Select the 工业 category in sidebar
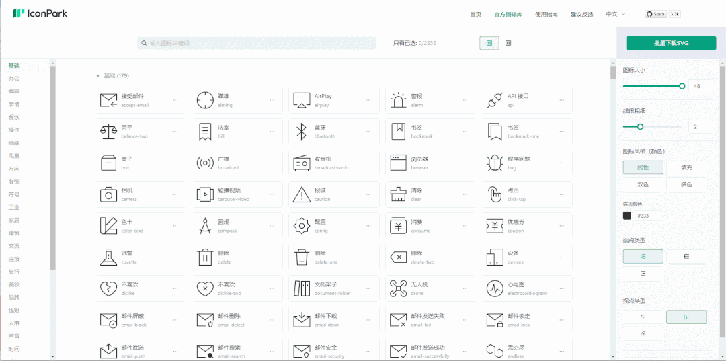Image resolution: width=726 pixels, height=361 pixels. click(x=14, y=207)
